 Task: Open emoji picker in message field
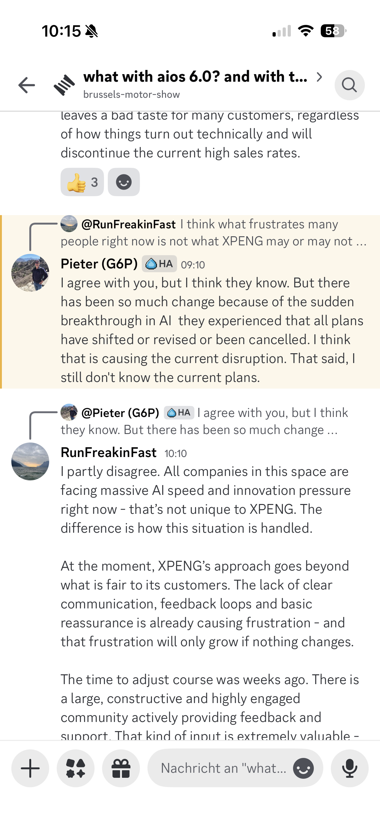click(x=303, y=768)
